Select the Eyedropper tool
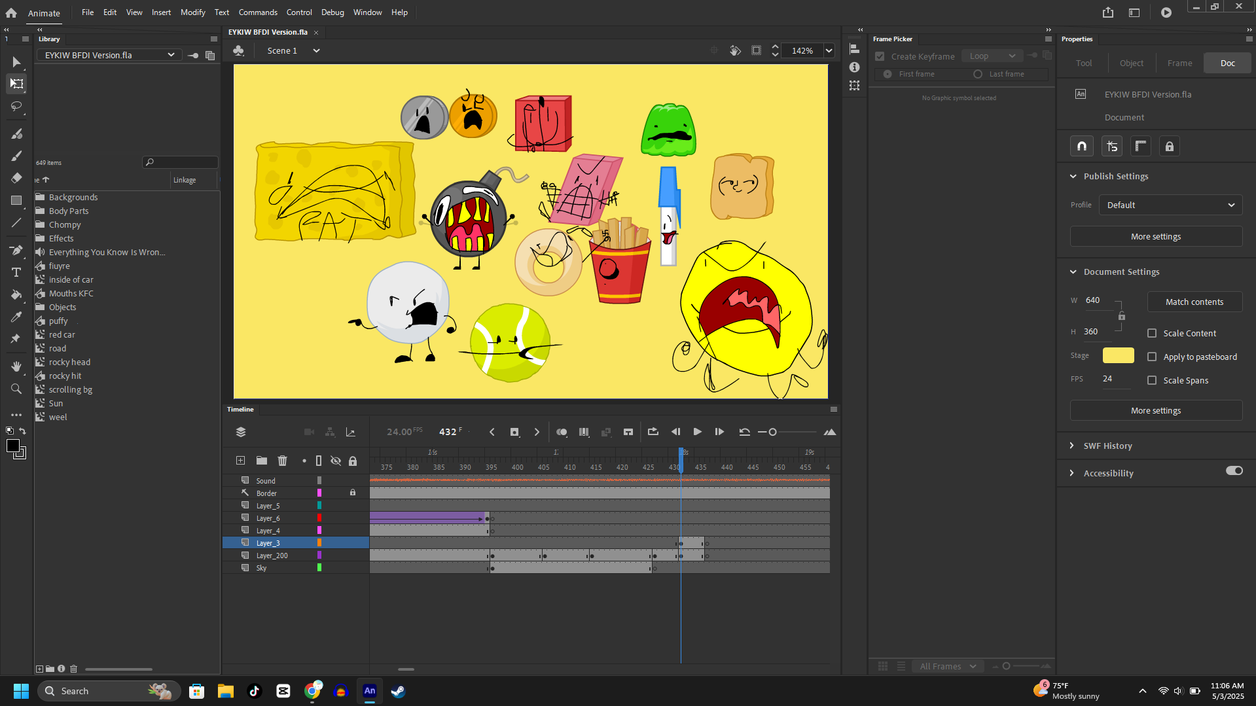The height and width of the screenshot is (706, 1256). (16, 317)
